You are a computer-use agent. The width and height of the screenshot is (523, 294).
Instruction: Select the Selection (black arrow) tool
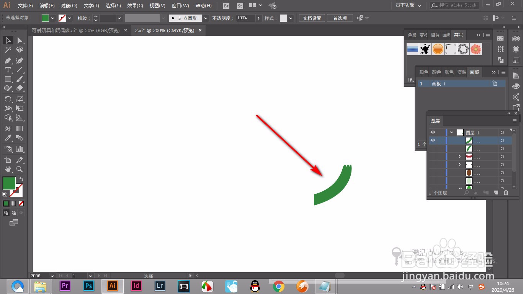pyautogui.click(x=8, y=40)
